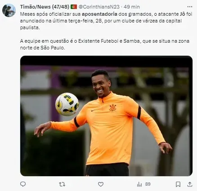Reply to the tweet via speech bubble icon
This screenshot has height=191, width=197.
coord(23,184)
